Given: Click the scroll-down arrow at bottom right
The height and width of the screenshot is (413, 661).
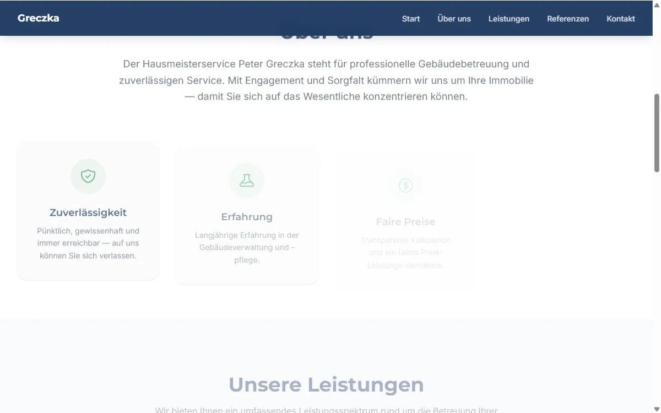Looking at the screenshot, I should (x=655, y=410).
